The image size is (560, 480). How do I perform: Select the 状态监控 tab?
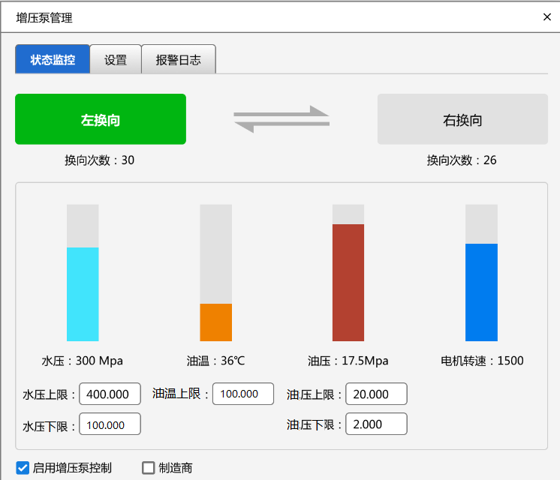click(53, 60)
